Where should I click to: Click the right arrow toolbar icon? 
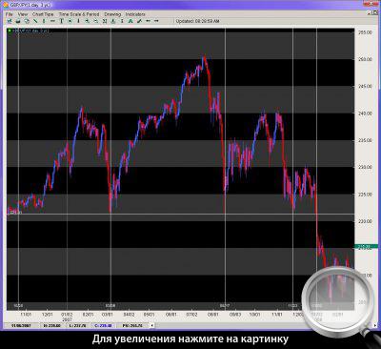pyautogui.click(x=156, y=21)
